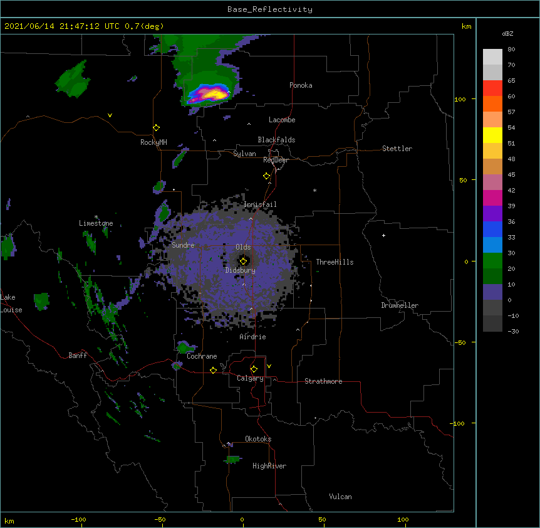Viewport: 540px width, 528px height.
Task: Select the purple 36-39 dBZ legend swatch
Action: [492, 214]
